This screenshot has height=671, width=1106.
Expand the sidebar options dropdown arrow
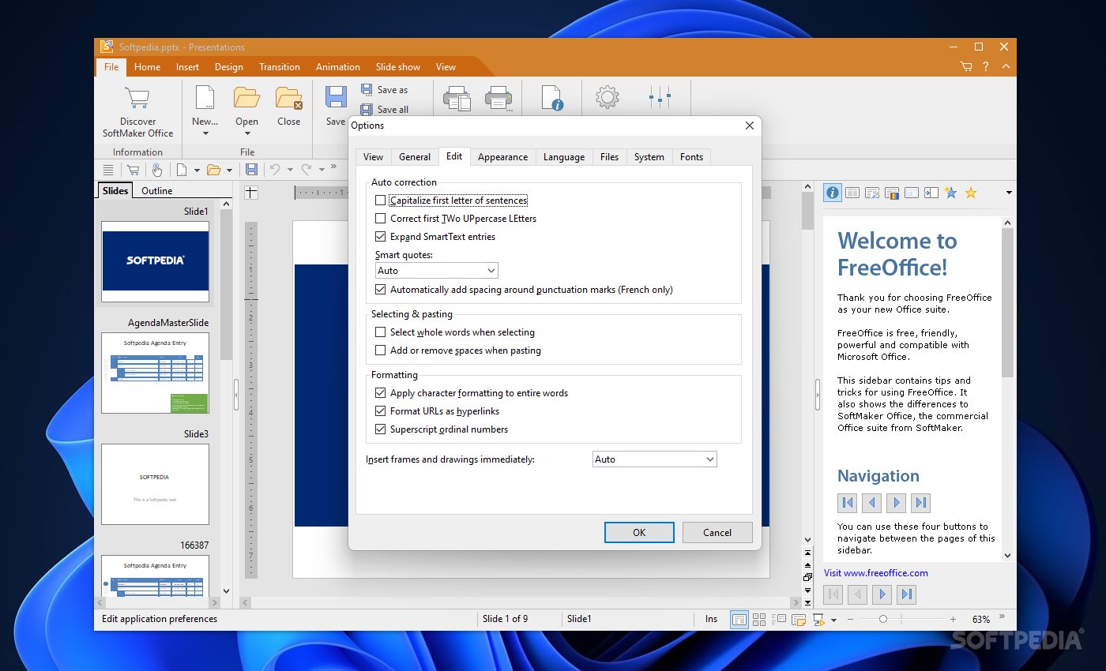tap(1009, 193)
